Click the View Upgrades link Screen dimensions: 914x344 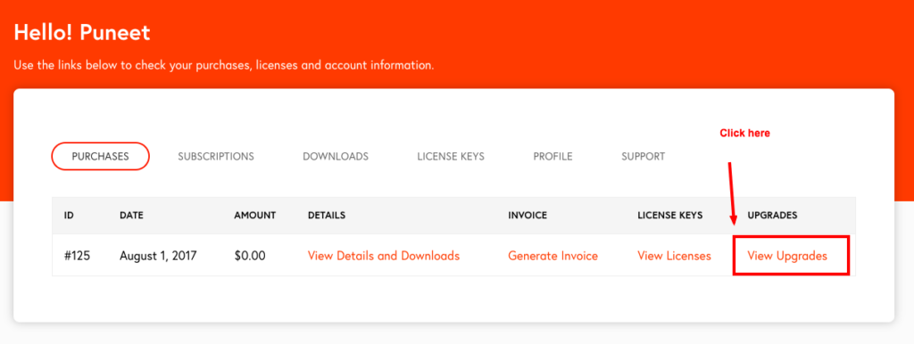(x=787, y=256)
